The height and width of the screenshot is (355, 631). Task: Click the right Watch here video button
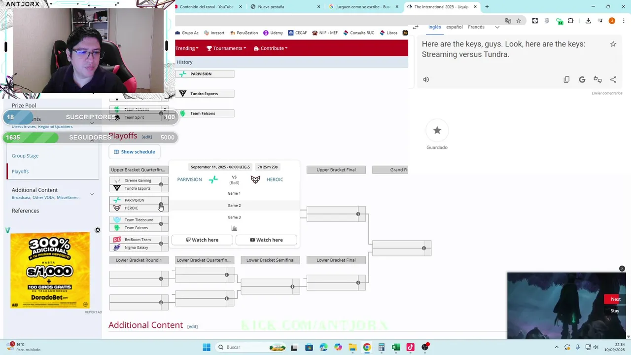[266, 240]
